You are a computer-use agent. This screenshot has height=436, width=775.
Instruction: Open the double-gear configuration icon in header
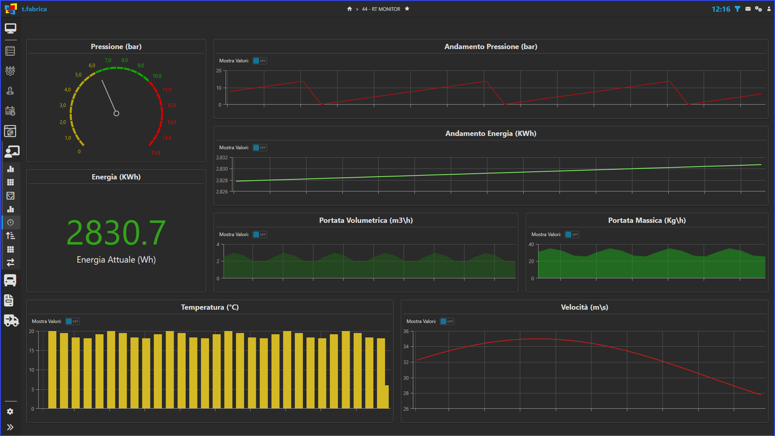click(758, 9)
